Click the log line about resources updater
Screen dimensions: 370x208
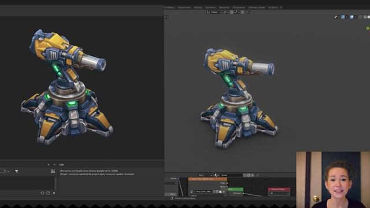[x=97, y=174]
